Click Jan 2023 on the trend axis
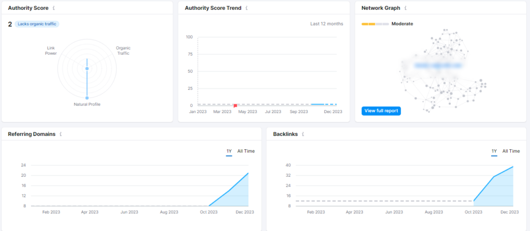Viewport: 530px width, 231px height. click(198, 112)
